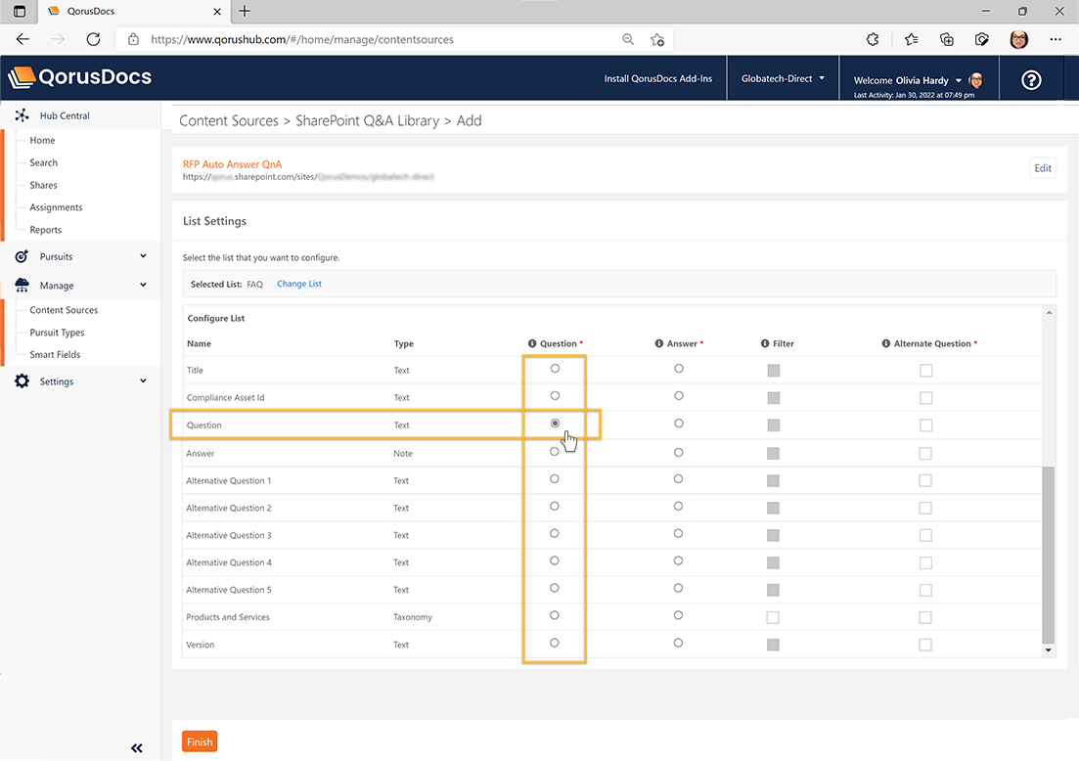Click the Change List link
This screenshot has height=761, width=1079.
coord(299,284)
